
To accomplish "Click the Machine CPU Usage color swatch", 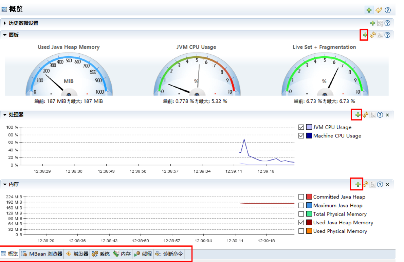I will pos(309,136).
